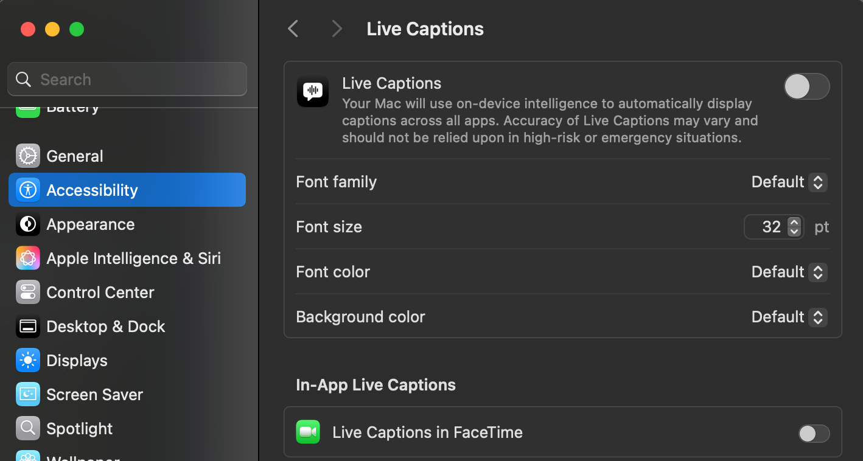The image size is (863, 461).
Task: Click the General gear icon in sidebar
Action: point(27,156)
